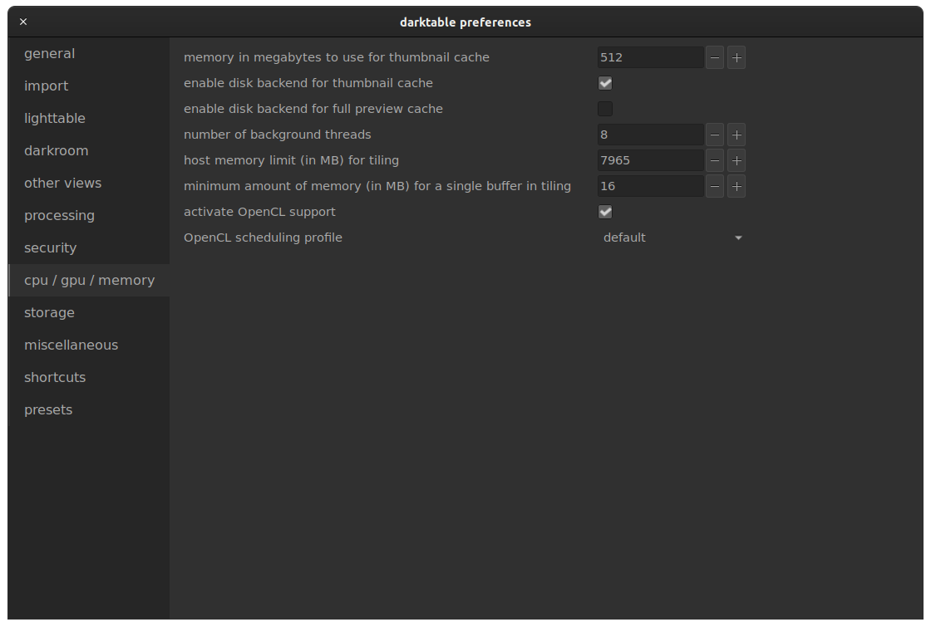Open the storage preferences
Viewport: 931px width, 627px height.
pos(49,312)
